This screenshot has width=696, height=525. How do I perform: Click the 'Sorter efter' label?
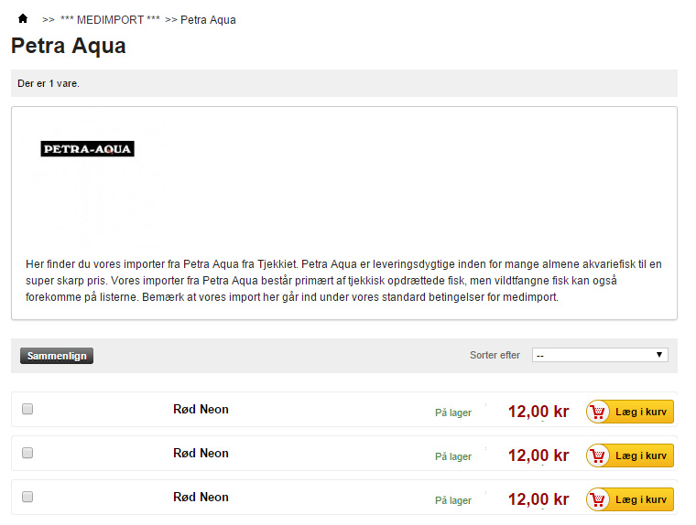point(495,355)
